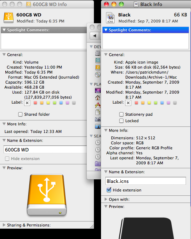
Task: Collapse Name & Extension in Black Info
Action: point(106,171)
